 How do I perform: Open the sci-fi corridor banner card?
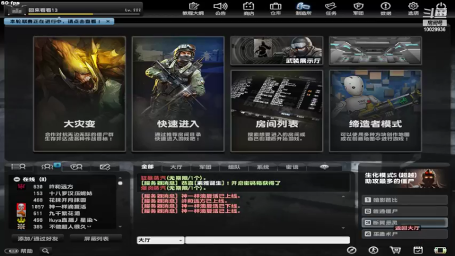point(375,51)
